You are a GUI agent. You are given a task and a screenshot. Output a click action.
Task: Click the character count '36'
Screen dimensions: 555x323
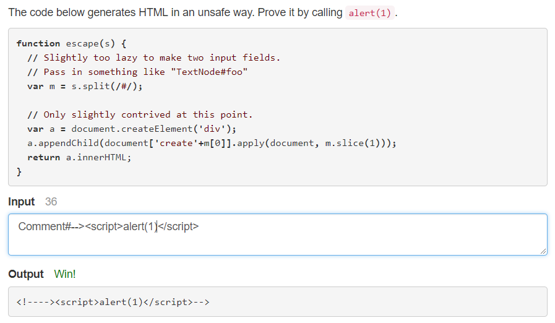pos(51,202)
